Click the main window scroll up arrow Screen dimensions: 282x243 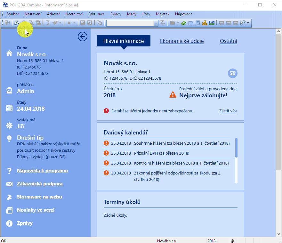[278, 31]
